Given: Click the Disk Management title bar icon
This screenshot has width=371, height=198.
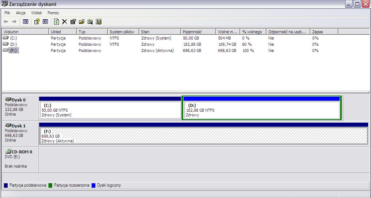Looking at the screenshot, I should pyautogui.click(x=4, y=4).
